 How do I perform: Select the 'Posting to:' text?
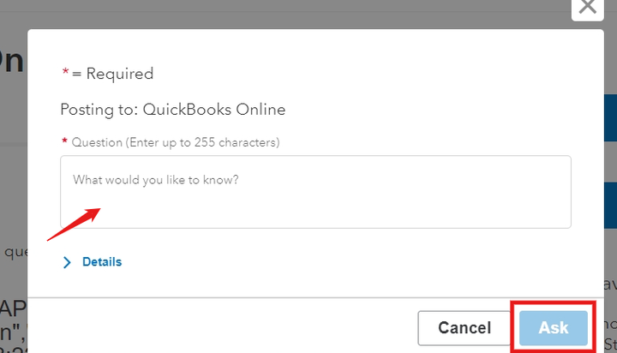click(x=99, y=110)
